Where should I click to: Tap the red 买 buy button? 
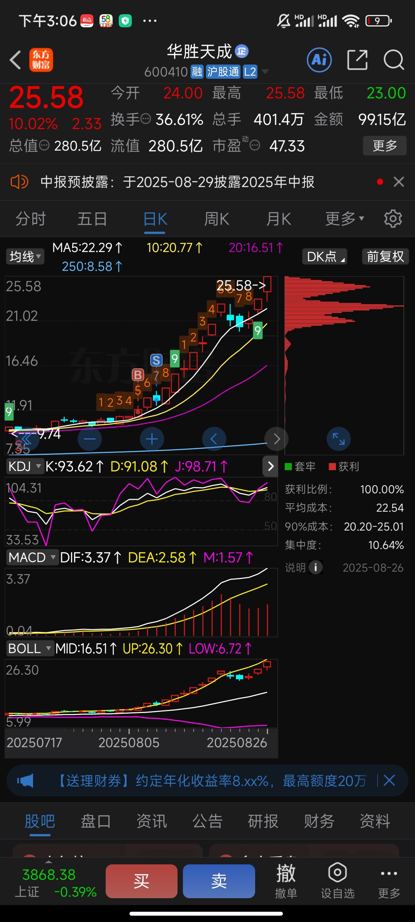141,881
